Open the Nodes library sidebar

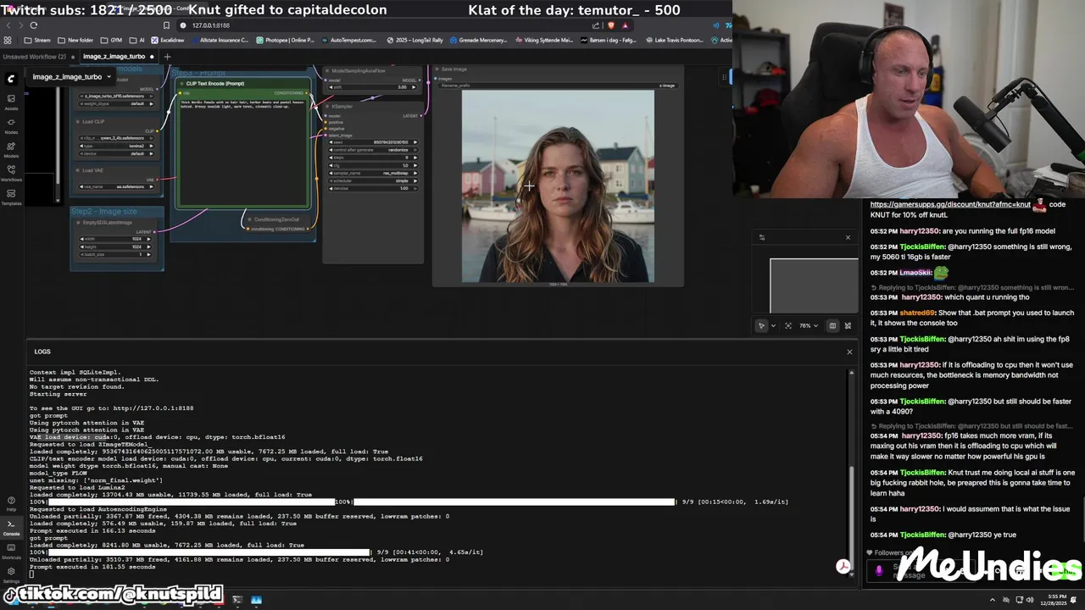tap(11, 125)
